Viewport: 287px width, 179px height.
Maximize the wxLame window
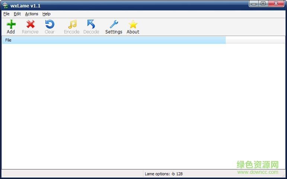tap(263, 4)
